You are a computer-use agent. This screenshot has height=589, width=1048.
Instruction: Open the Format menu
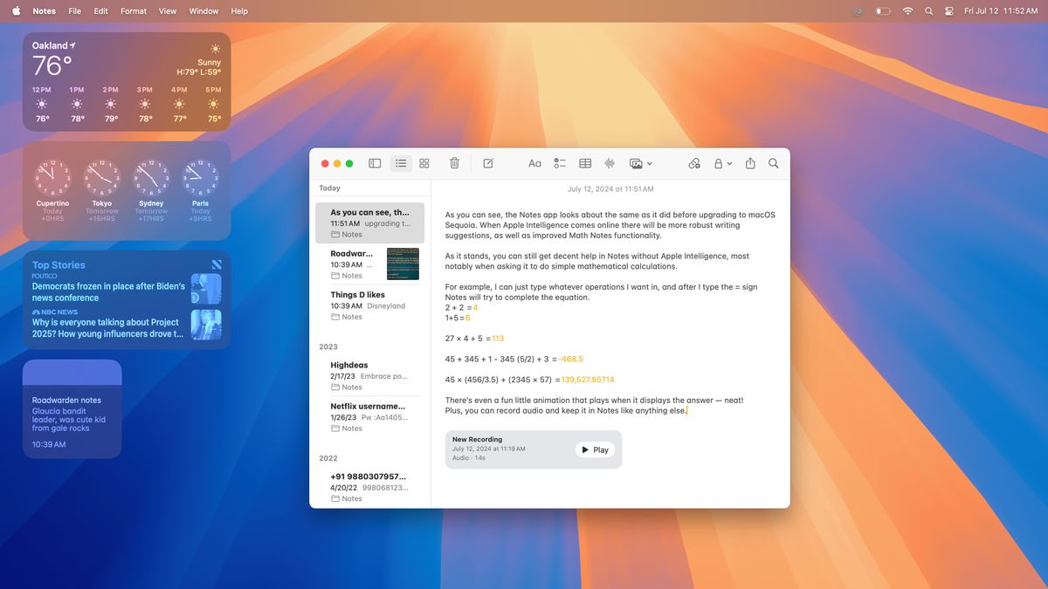134,11
